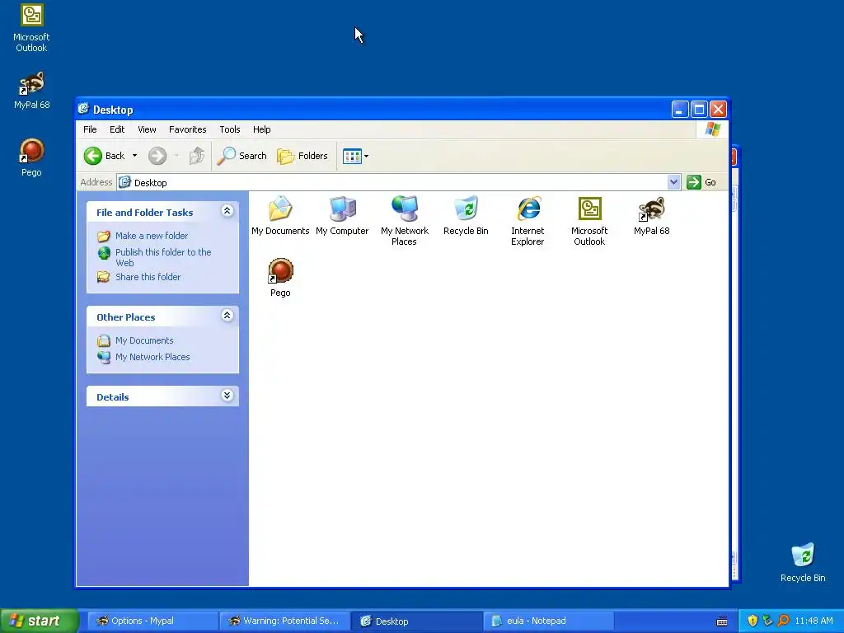
Task: Open the Tools menu
Action: click(230, 129)
